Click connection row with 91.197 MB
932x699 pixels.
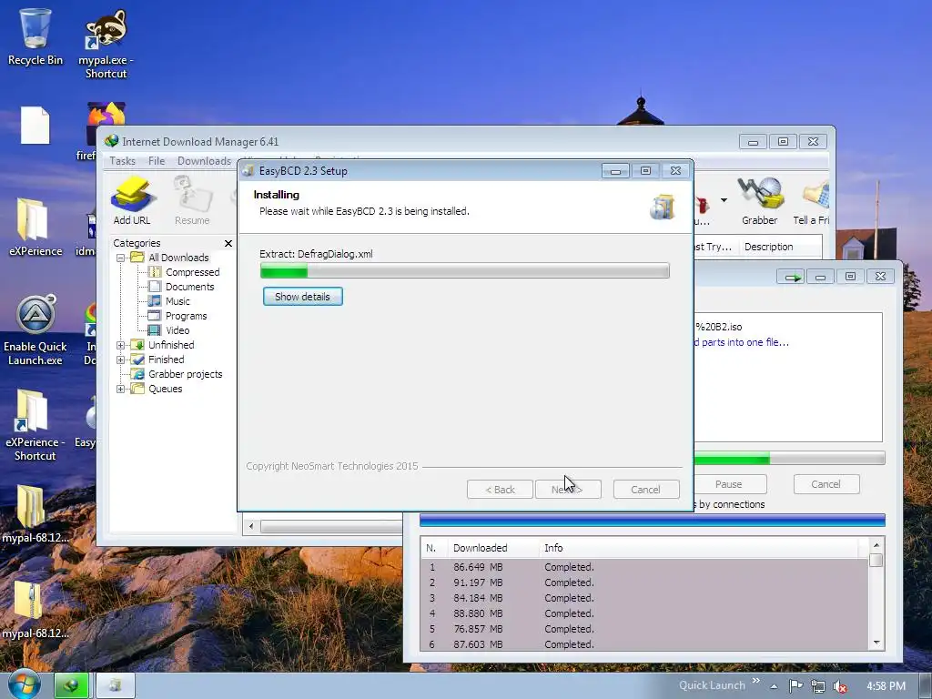click(x=644, y=582)
